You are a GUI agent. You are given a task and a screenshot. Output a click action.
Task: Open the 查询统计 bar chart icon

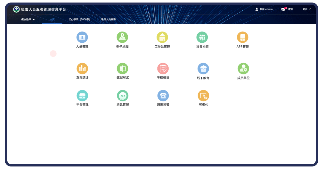(x=82, y=69)
